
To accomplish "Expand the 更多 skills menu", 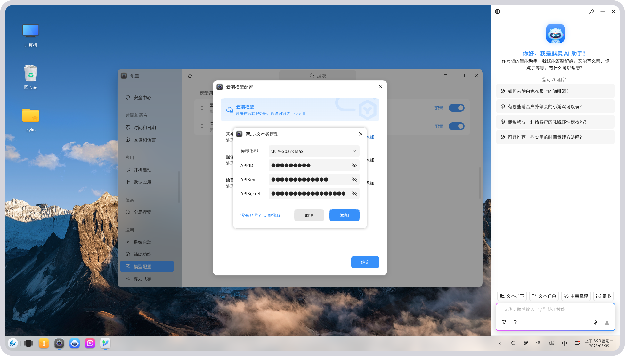I will pos(604,296).
